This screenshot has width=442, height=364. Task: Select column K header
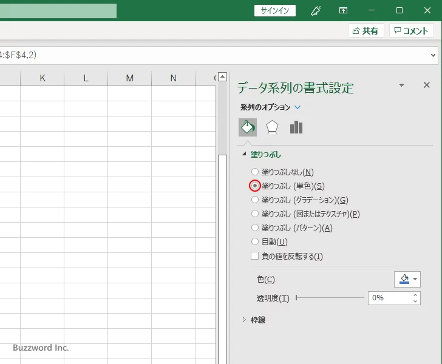pos(42,78)
